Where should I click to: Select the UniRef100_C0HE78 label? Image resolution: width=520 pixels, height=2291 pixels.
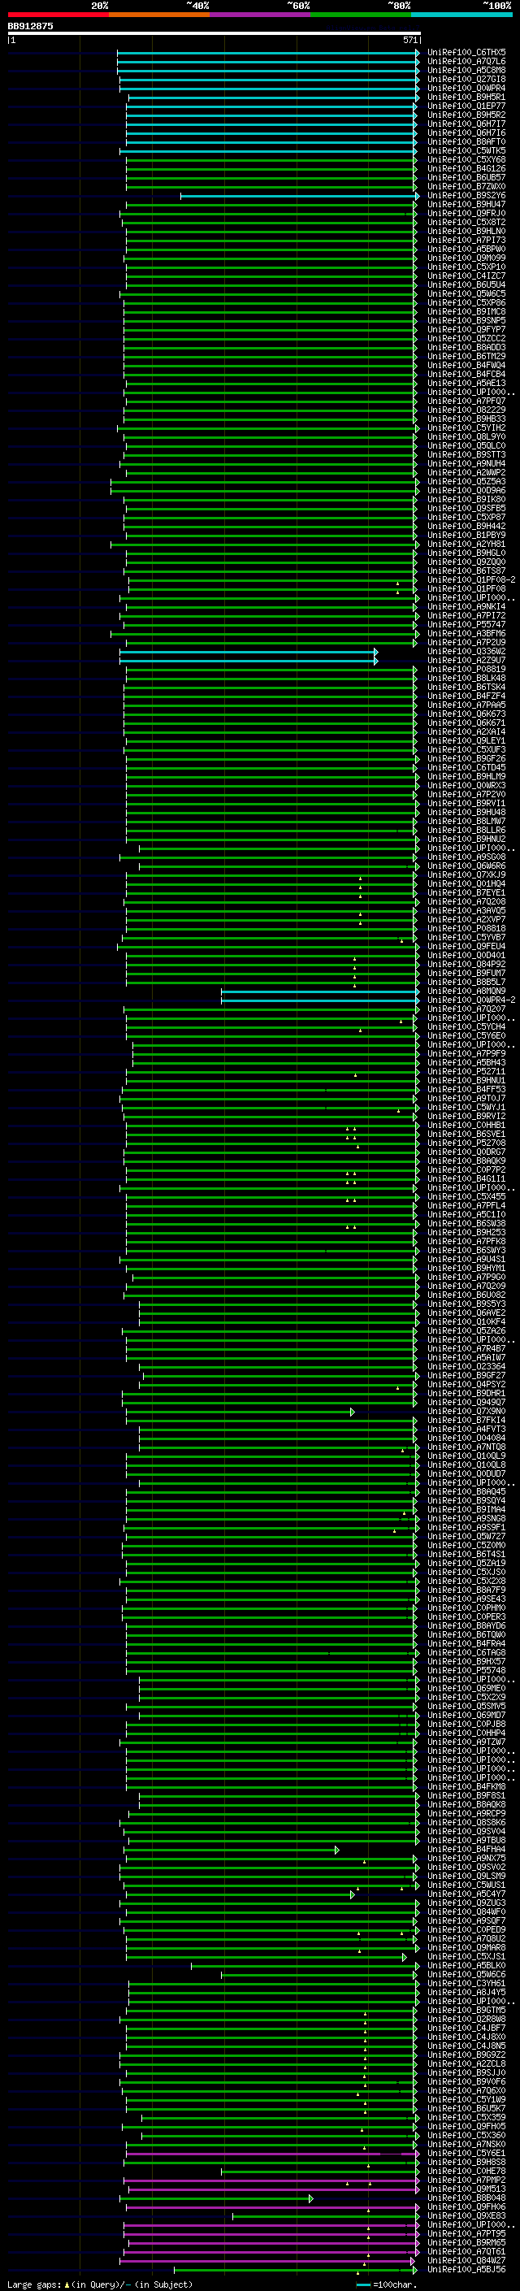coord(466,2172)
